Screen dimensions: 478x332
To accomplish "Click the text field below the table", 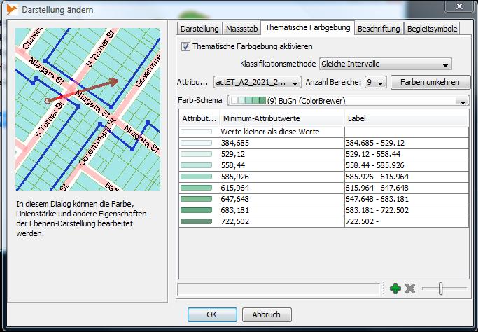I will [279, 289].
